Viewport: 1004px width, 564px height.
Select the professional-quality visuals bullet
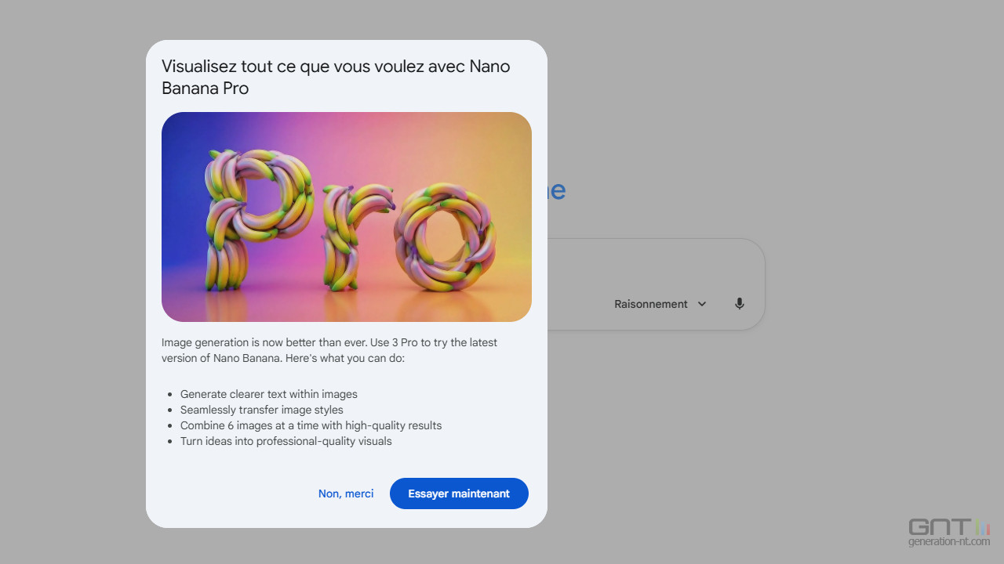[x=286, y=441]
